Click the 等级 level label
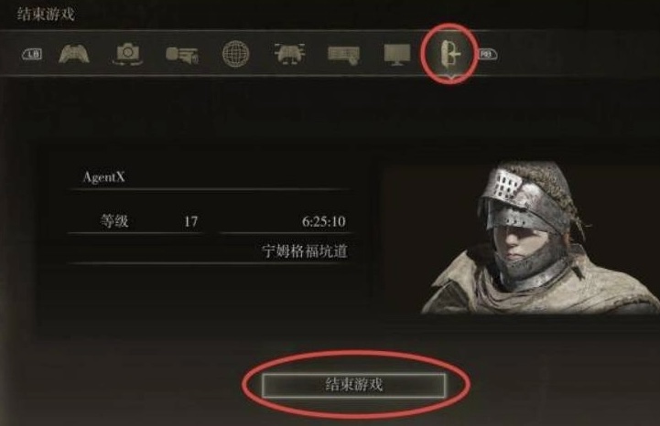660x426 pixels. pyautogui.click(x=114, y=221)
